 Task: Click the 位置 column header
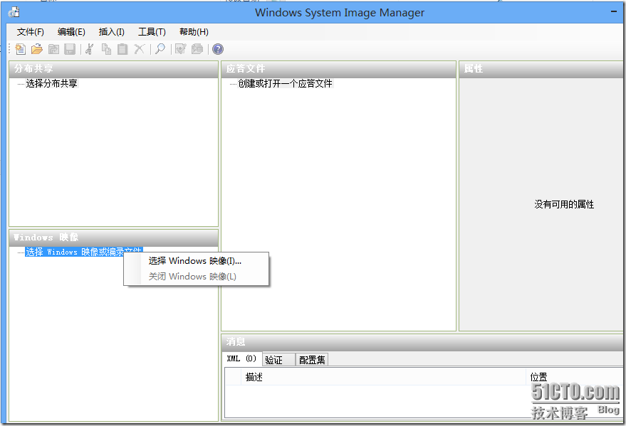point(575,377)
